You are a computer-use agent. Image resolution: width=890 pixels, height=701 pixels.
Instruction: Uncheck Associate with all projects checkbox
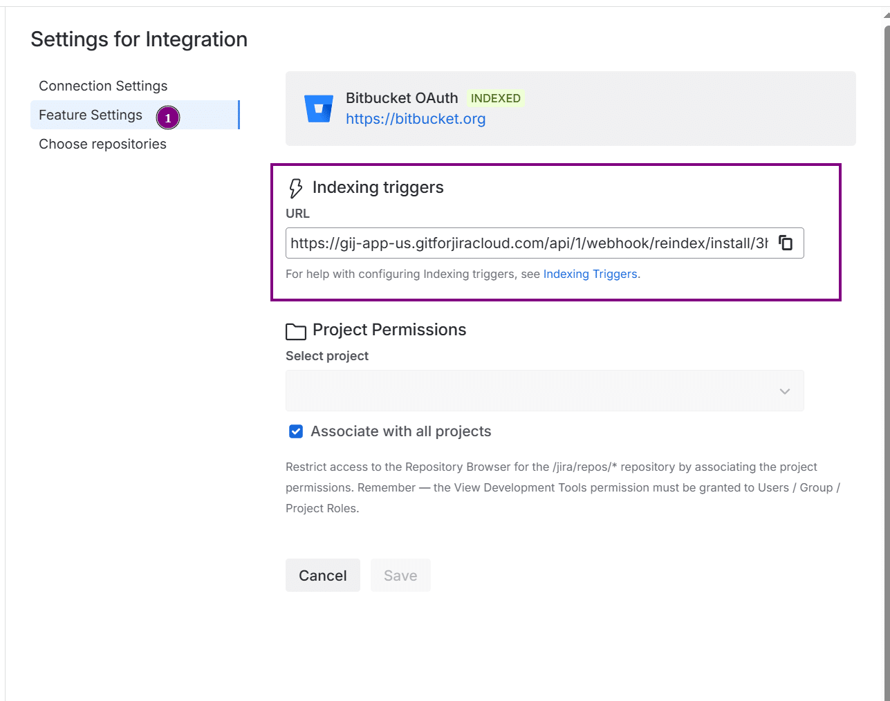click(x=296, y=431)
